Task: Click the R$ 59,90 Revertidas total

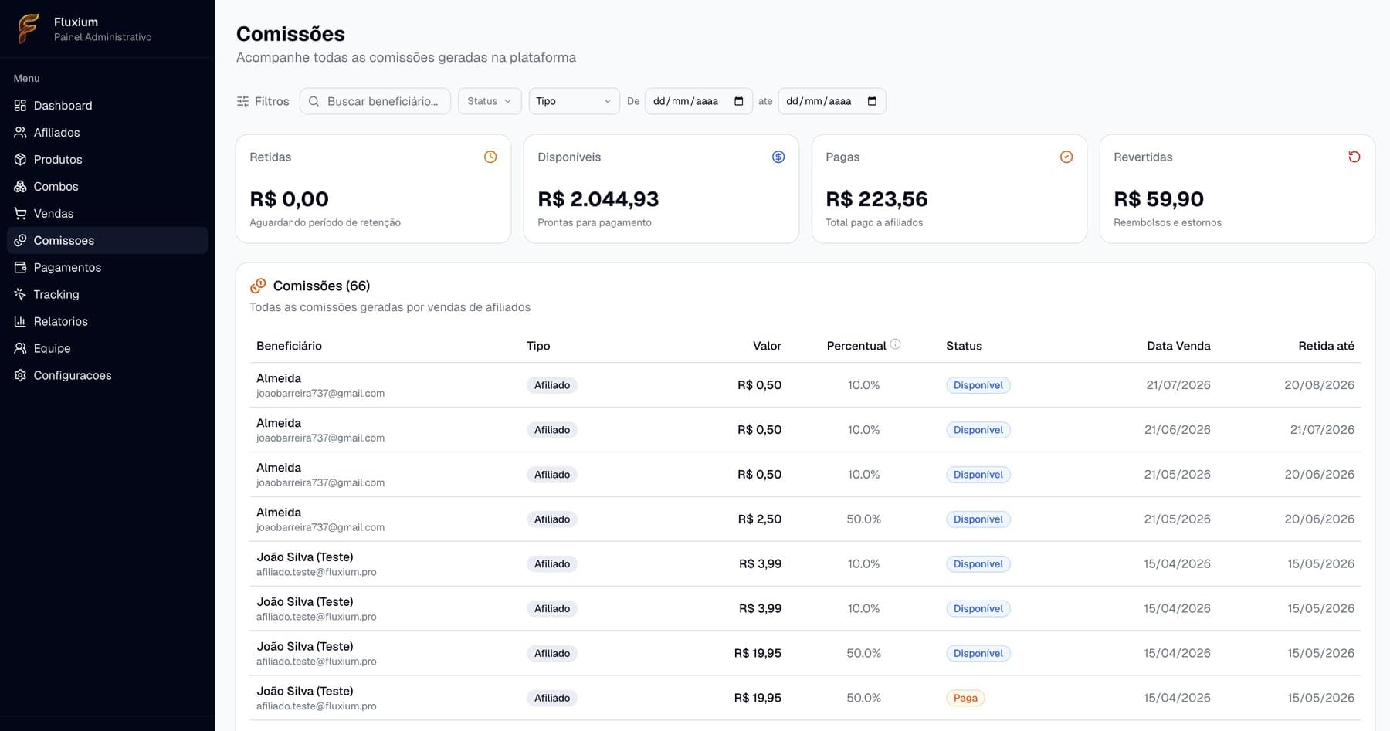Action: [1158, 199]
